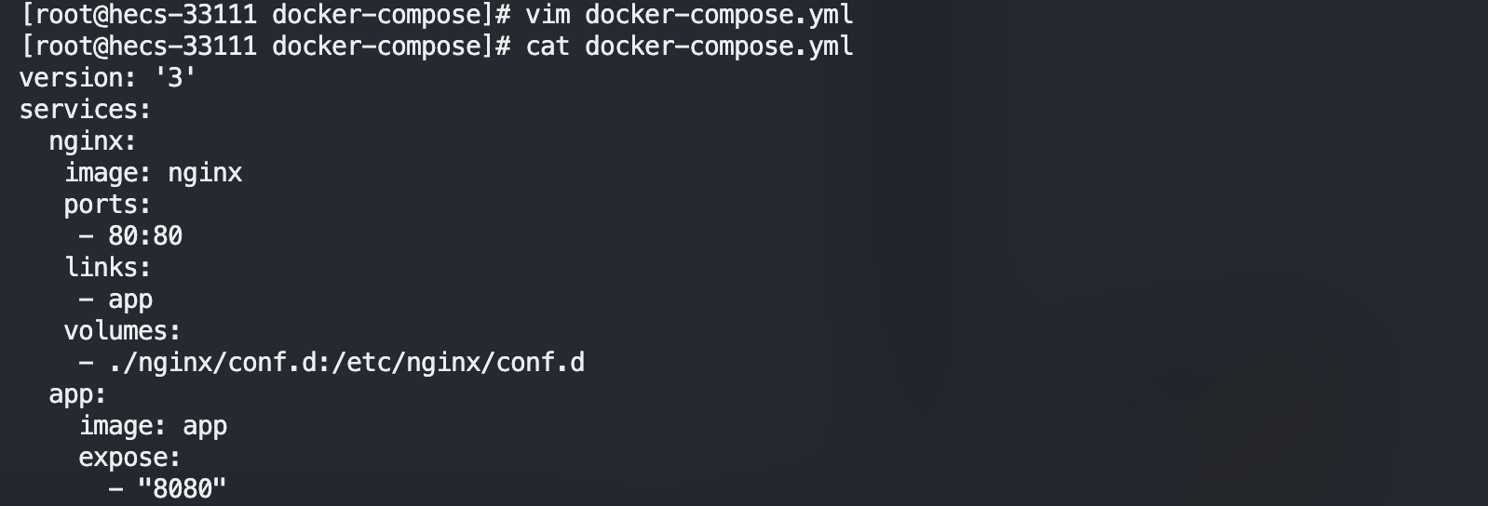Screen dimensions: 1488x506
Task: Click the "8080" exposed port value
Action: click(182, 489)
